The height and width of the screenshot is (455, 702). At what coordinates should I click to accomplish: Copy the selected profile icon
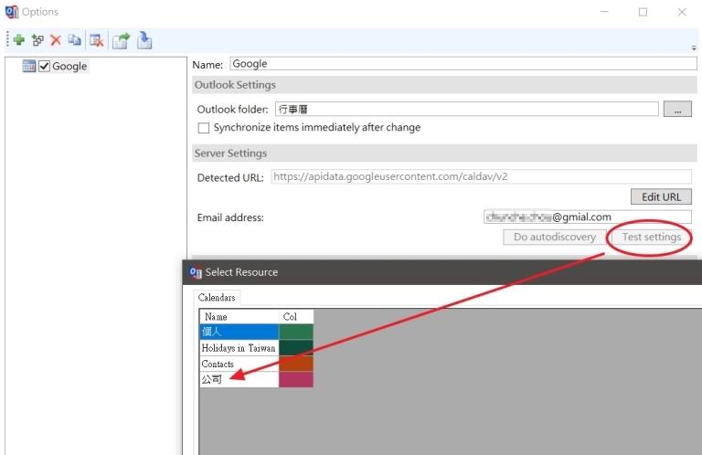[x=74, y=40]
